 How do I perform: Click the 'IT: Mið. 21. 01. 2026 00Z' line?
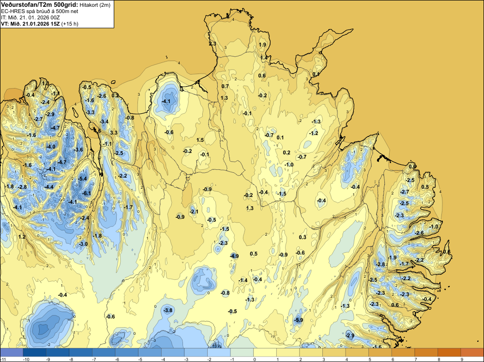tap(30, 17)
